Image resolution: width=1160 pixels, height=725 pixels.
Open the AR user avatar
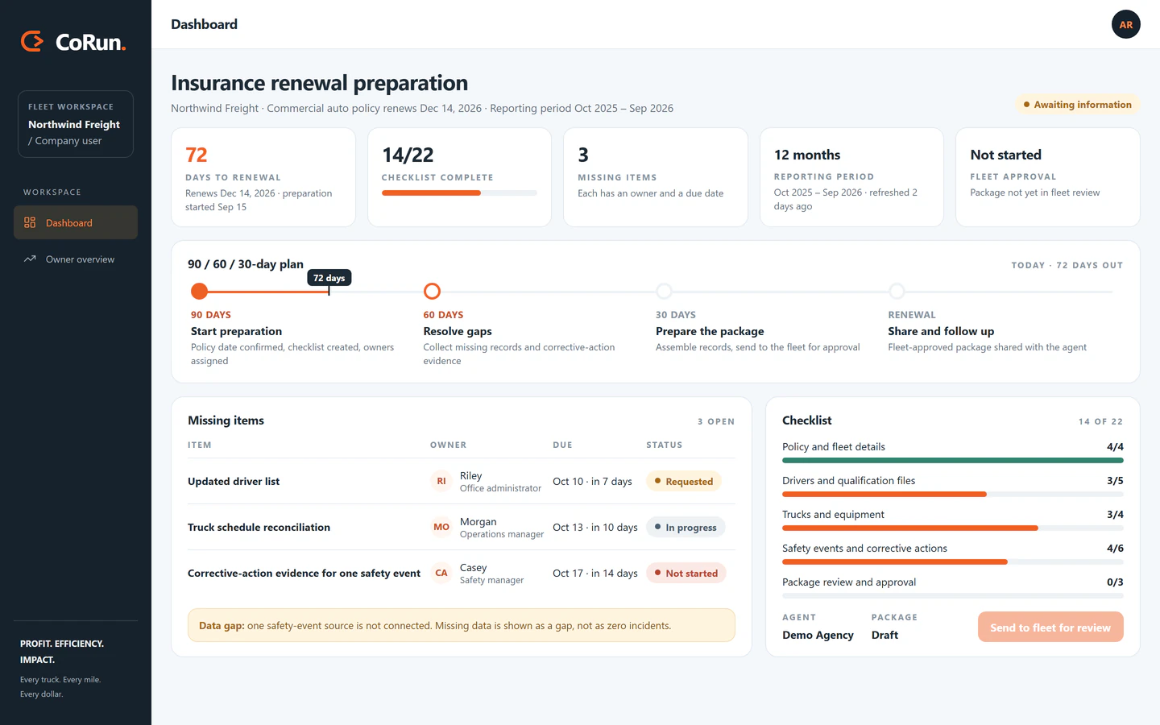point(1125,24)
